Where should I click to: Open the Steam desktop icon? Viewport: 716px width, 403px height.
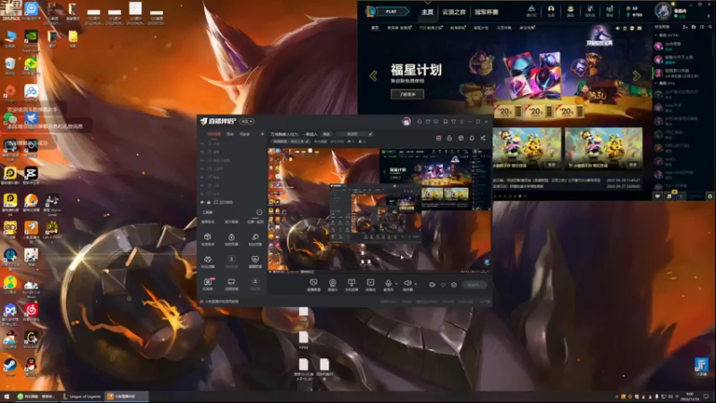coord(10,366)
